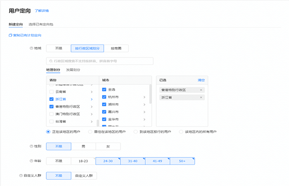Open the 了解详情 link

(42, 10)
